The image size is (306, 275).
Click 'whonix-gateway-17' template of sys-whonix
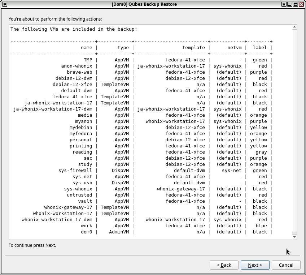click(181, 189)
